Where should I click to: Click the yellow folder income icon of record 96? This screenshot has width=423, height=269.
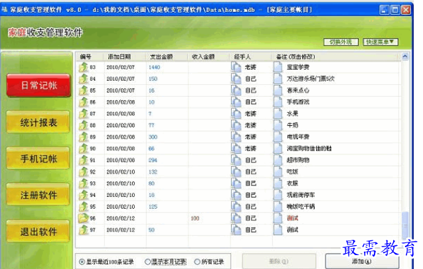click(84, 218)
